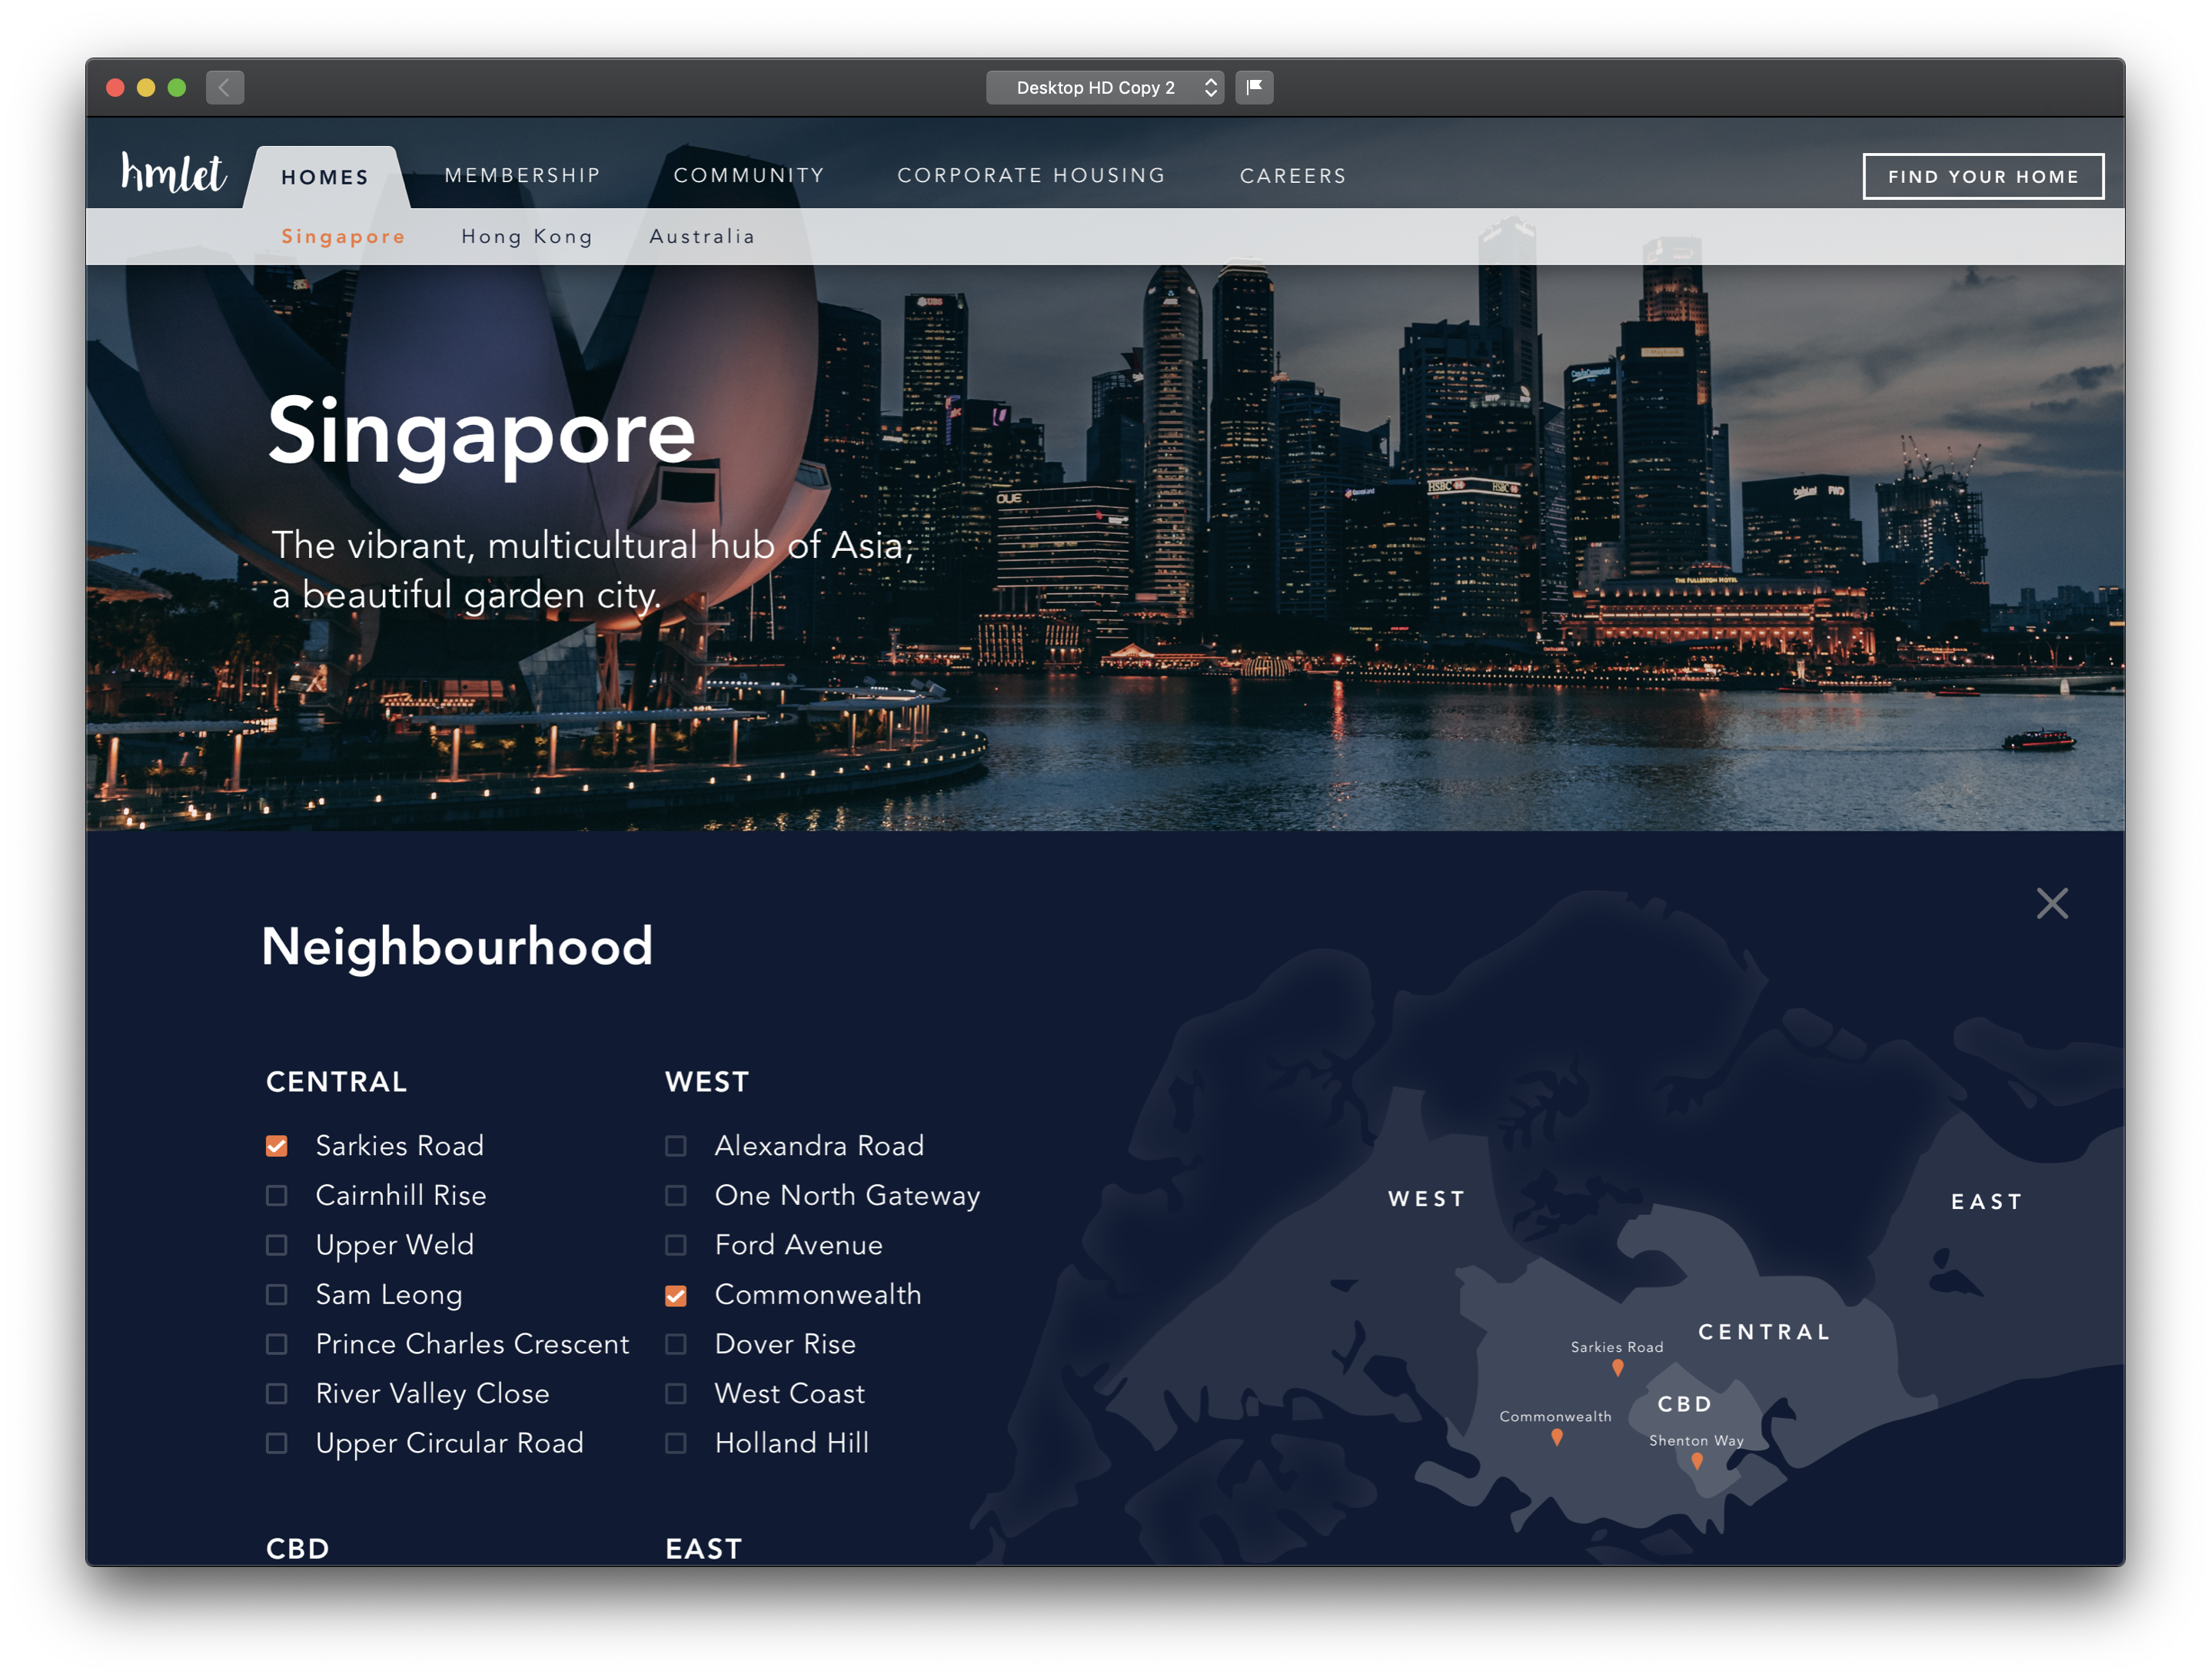This screenshot has height=1680, width=2211.
Task: Click the Shenton Way map pin
Action: 1696,1461
